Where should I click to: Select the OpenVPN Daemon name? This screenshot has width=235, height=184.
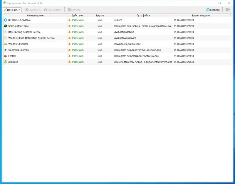19,50
